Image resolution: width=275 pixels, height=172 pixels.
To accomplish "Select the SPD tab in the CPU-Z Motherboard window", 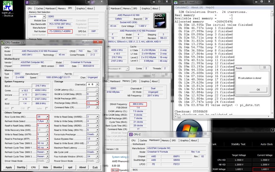I will click(x=174, y=140).
